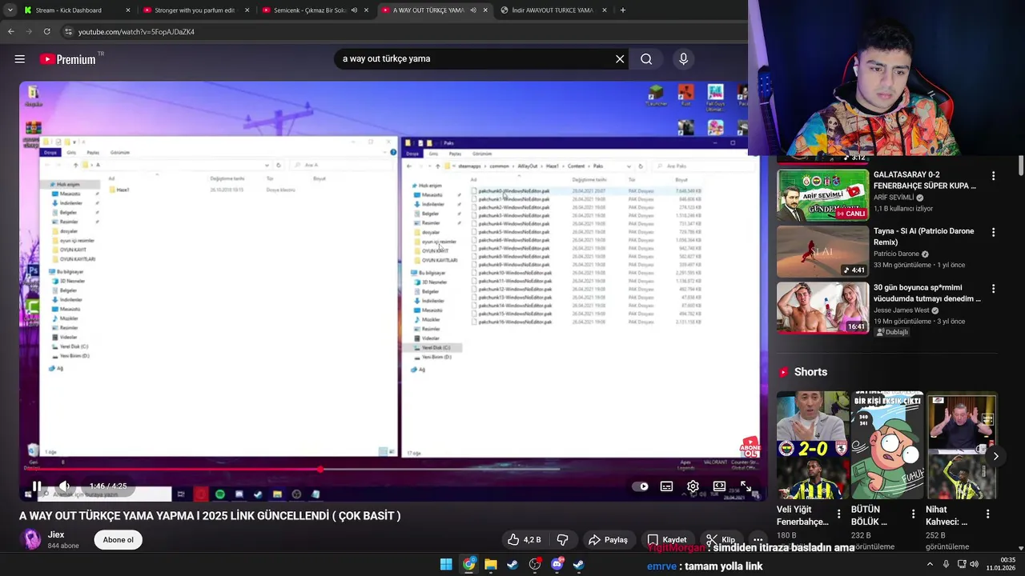Create a clip with Klip

click(x=721, y=540)
